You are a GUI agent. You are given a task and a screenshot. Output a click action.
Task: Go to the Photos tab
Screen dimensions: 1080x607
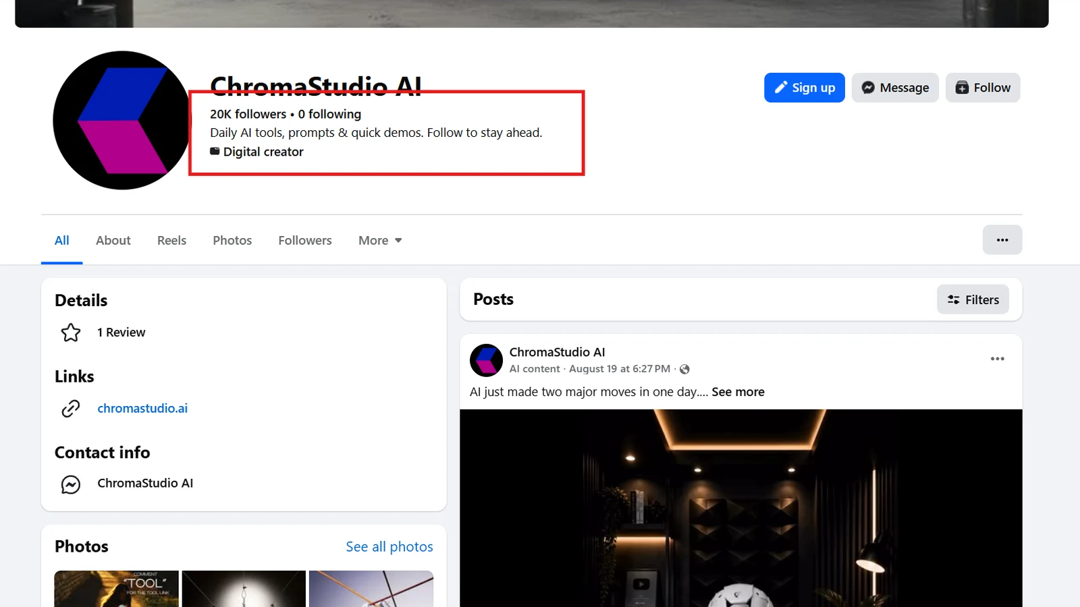[232, 241]
